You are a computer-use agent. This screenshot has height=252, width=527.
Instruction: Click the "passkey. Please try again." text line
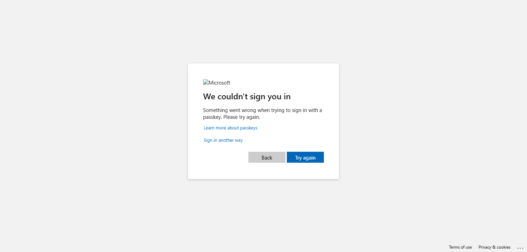click(x=232, y=117)
